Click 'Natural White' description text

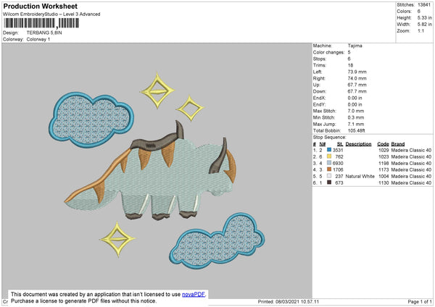pos(360,176)
